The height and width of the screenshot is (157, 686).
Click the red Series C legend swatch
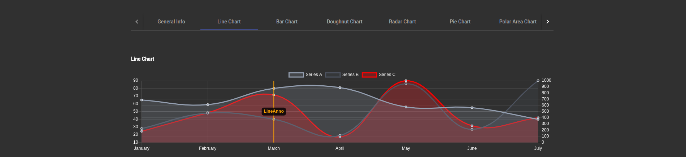(x=369, y=75)
